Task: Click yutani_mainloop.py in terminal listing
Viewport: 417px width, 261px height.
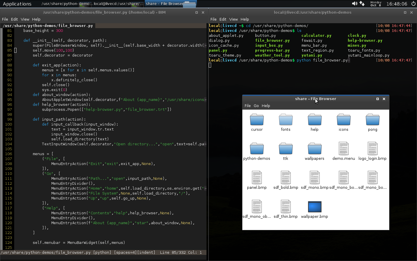Action: pyautogui.click(x=368, y=55)
